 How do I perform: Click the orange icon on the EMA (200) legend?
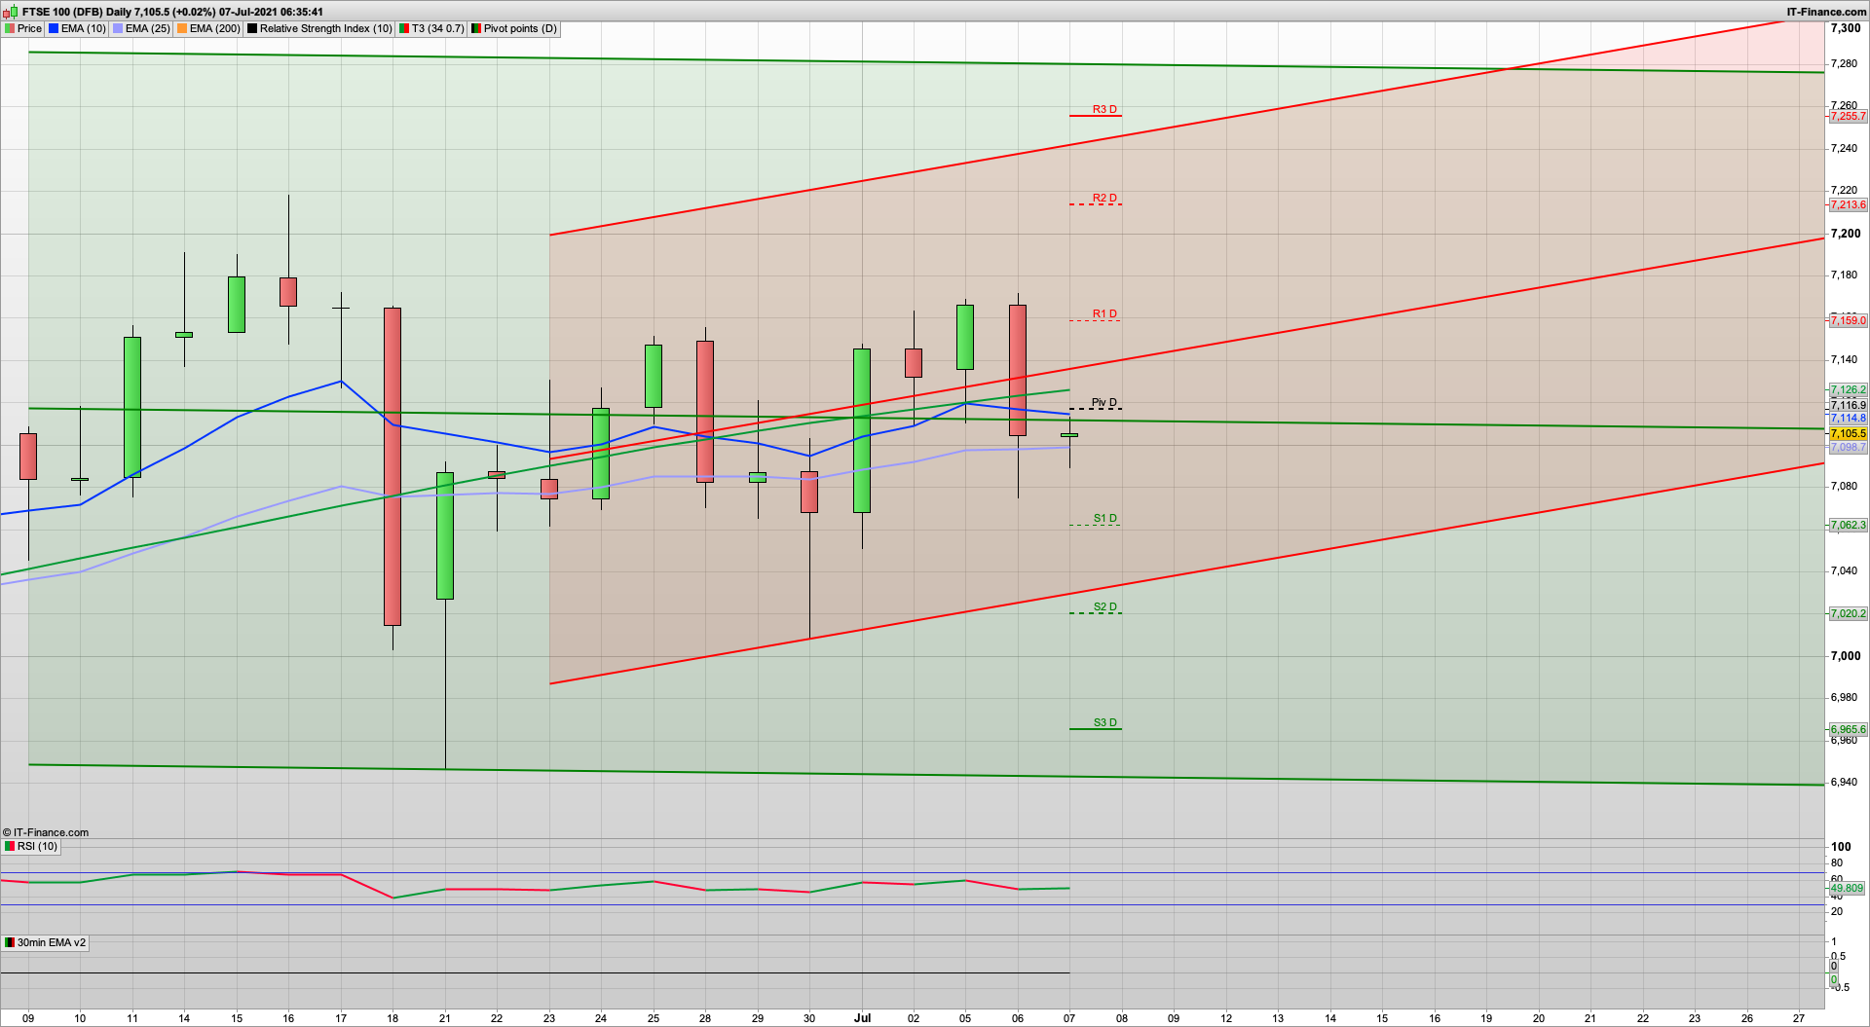[181, 29]
